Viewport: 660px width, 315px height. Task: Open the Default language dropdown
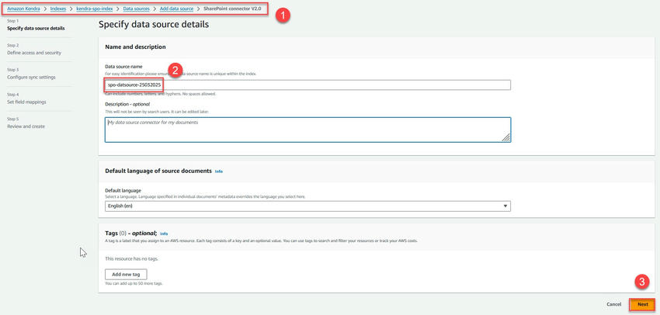click(307, 206)
